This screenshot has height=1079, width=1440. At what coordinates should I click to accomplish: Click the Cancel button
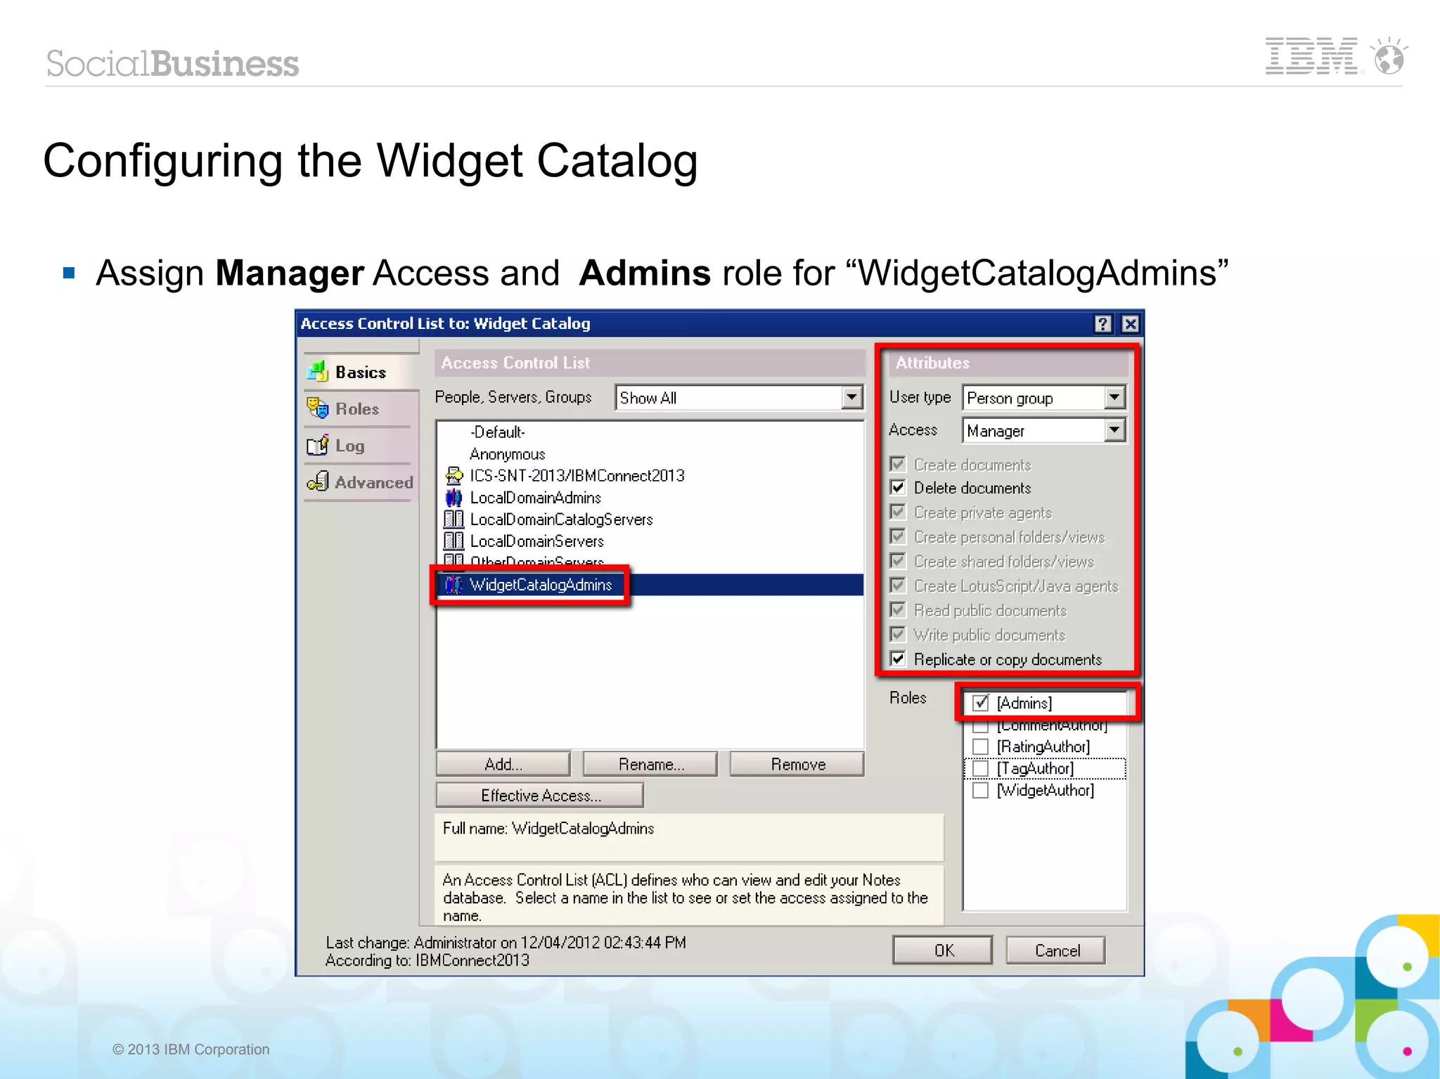coord(1056,950)
